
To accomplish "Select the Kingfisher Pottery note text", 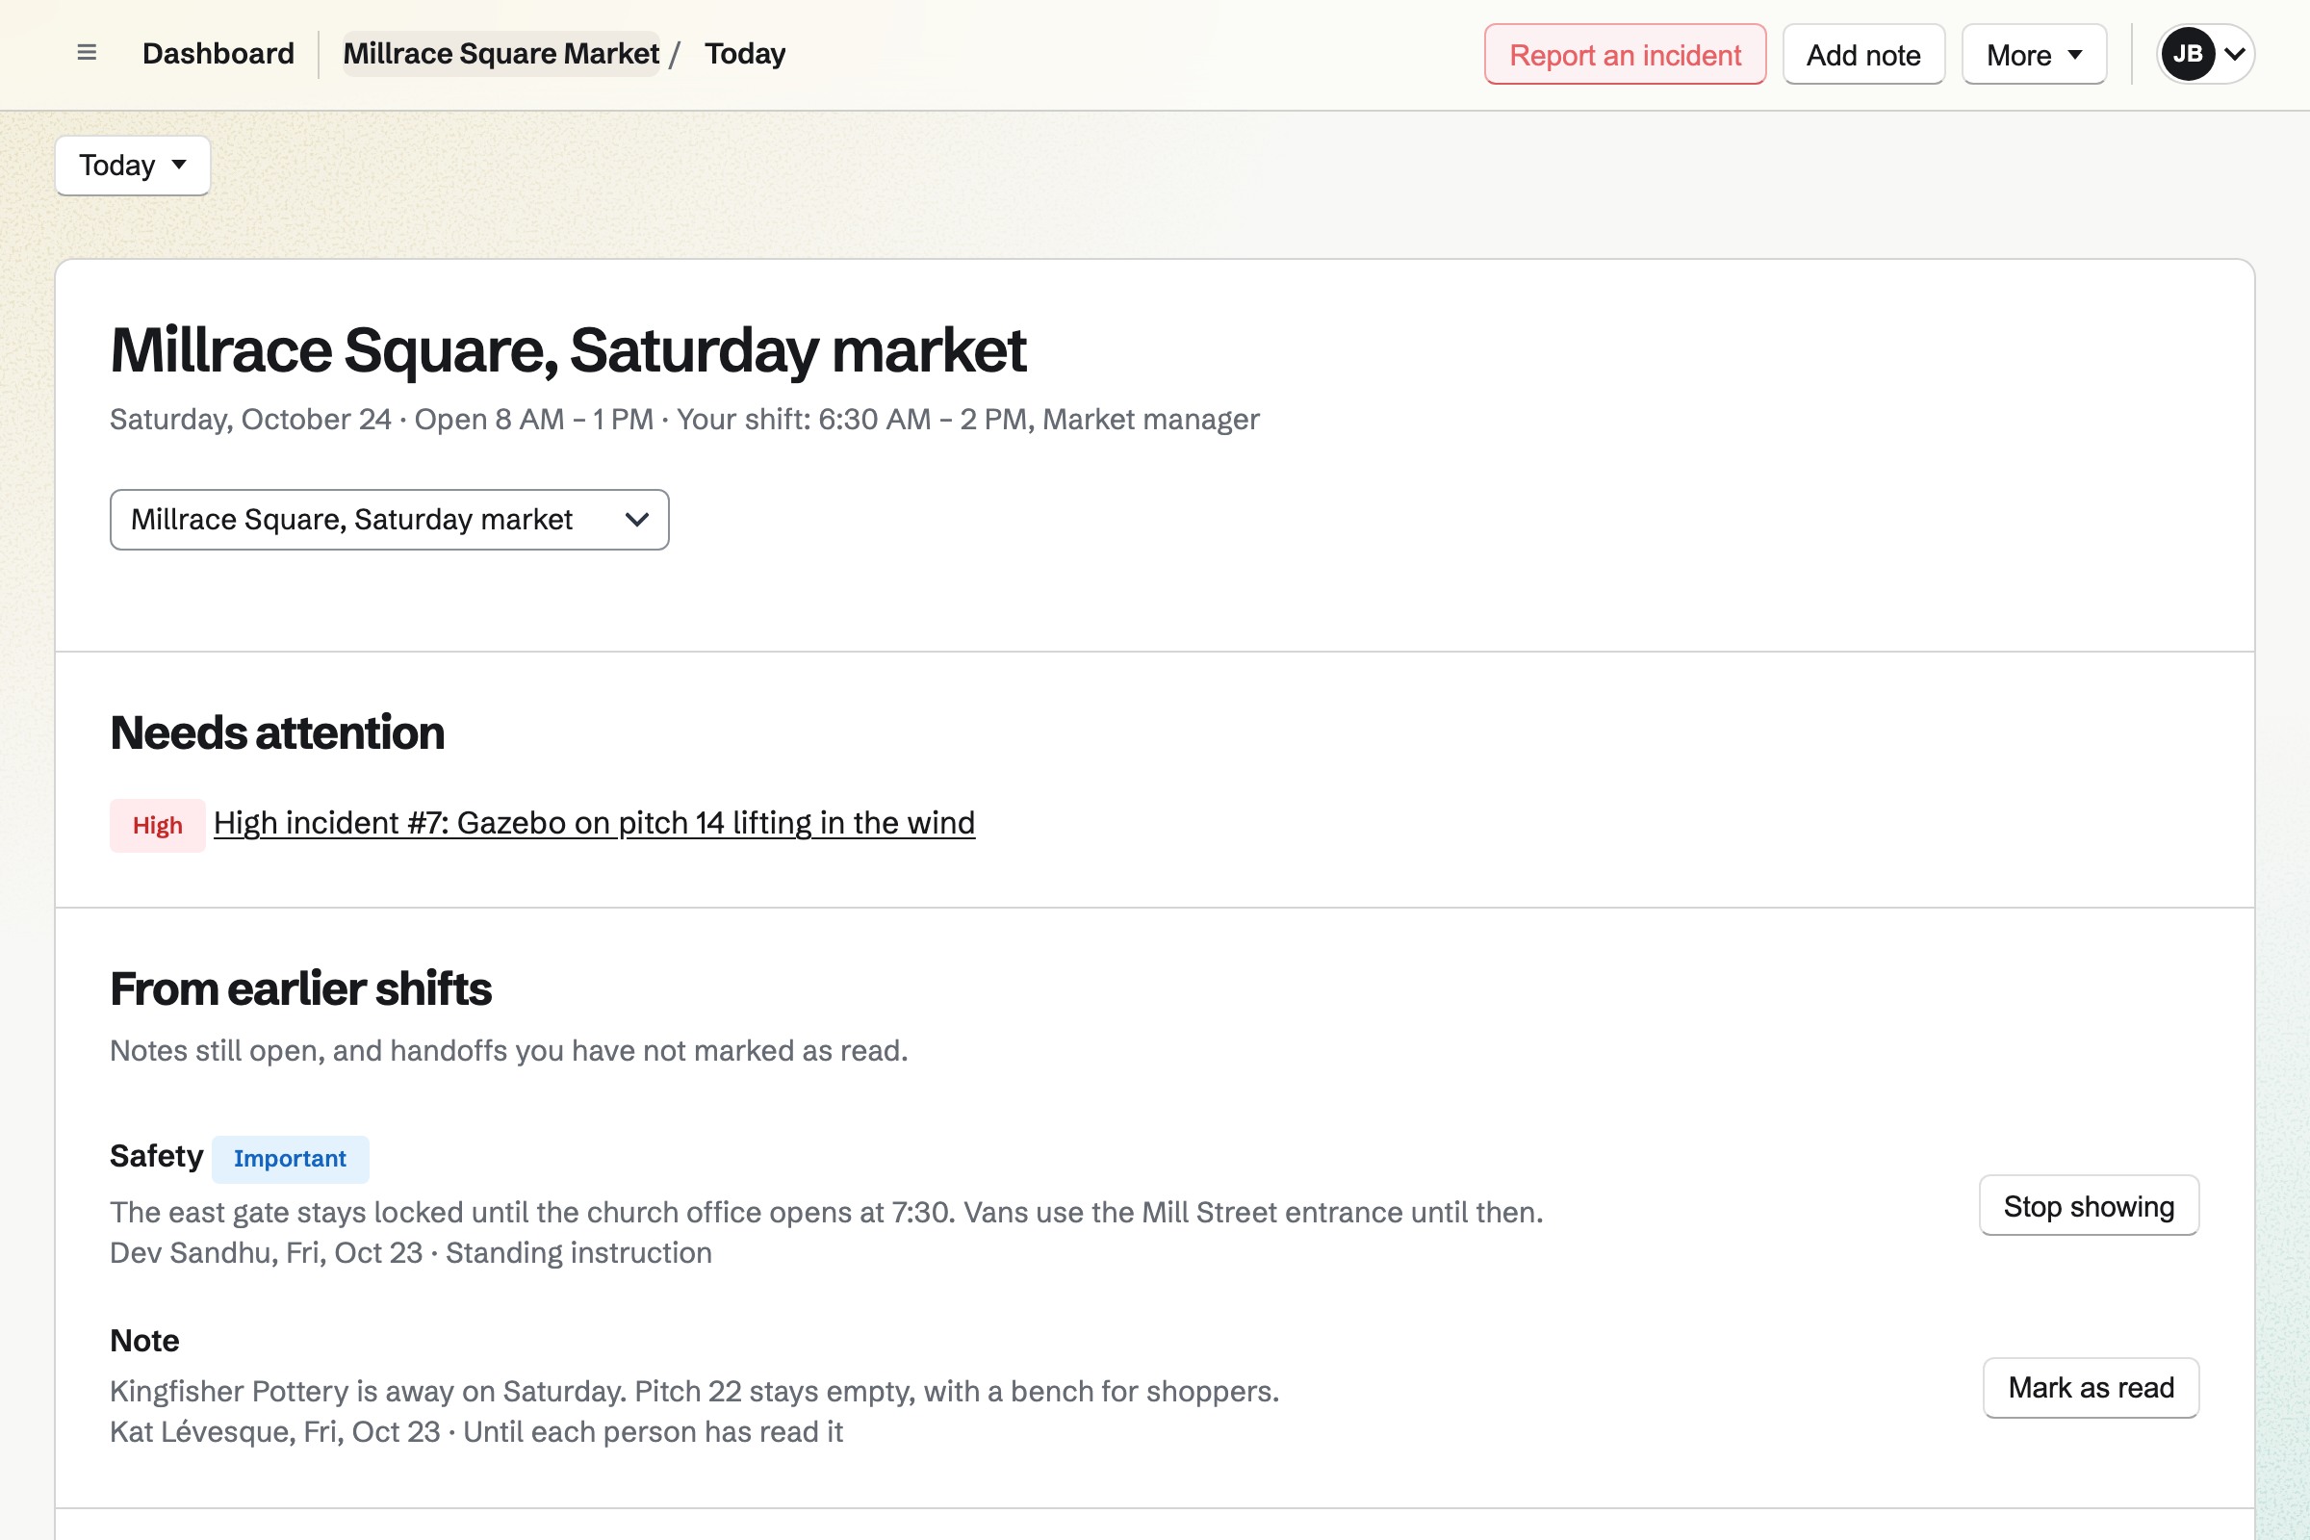I will point(694,1391).
